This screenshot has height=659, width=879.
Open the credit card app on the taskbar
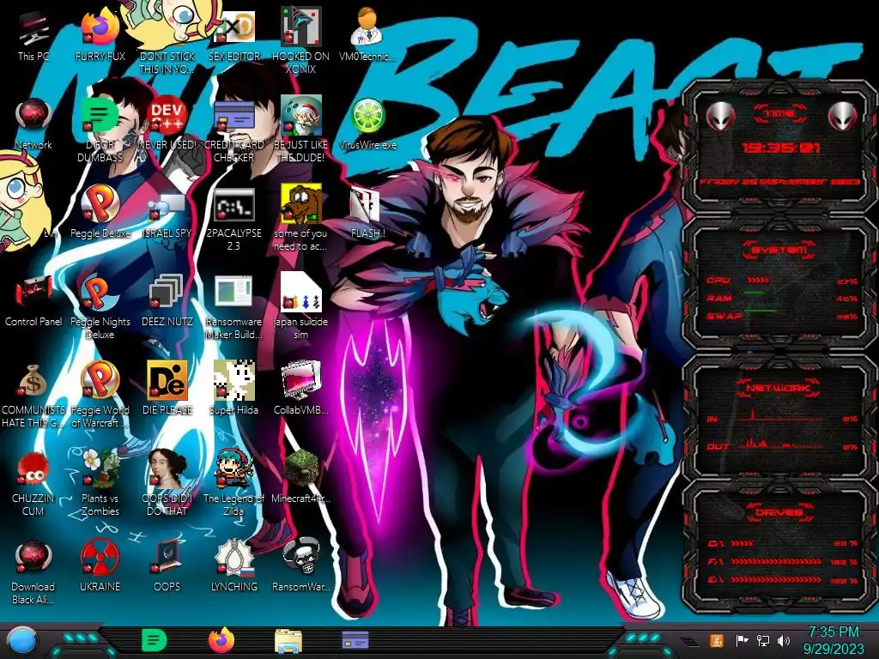tap(355, 640)
